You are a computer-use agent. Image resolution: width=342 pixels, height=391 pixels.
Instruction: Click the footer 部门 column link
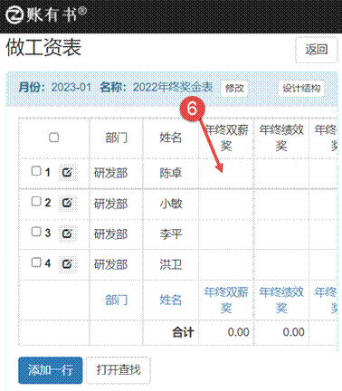click(x=116, y=300)
